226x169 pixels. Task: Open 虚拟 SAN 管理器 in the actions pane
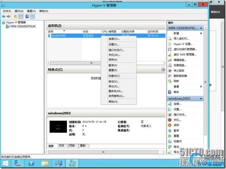185,55
